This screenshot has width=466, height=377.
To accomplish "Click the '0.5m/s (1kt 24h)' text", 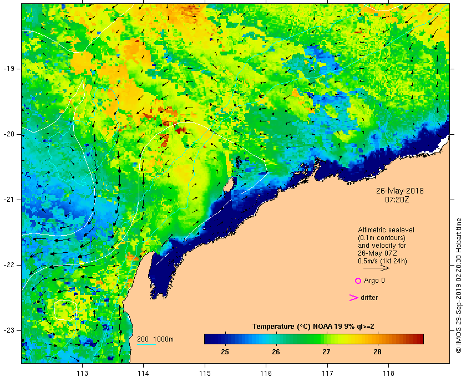I will [382, 261].
